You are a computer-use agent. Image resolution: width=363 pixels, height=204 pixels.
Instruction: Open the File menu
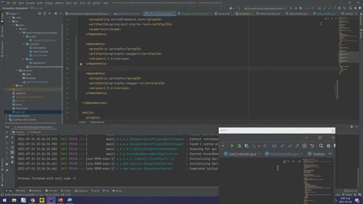(9, 3)
